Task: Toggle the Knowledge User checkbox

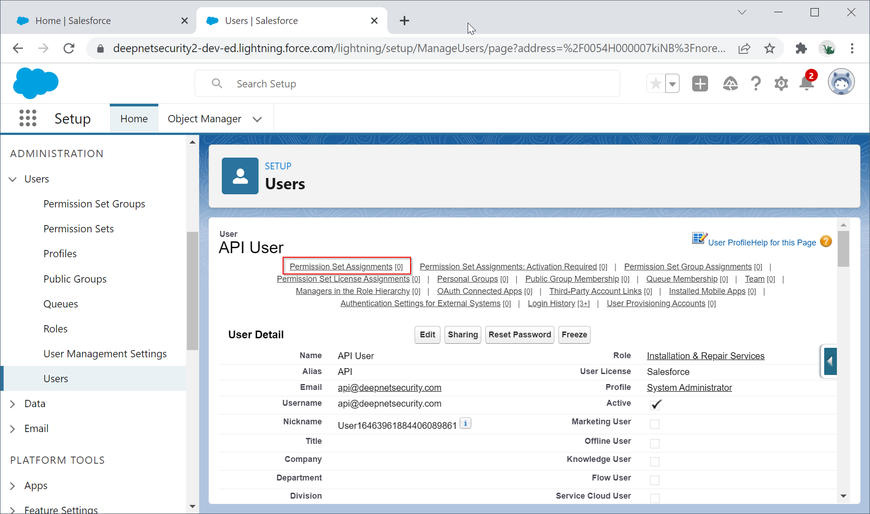Action: [655, 461]
